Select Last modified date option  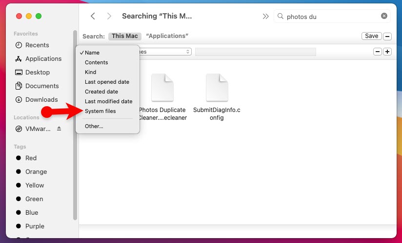click(108, 102)
